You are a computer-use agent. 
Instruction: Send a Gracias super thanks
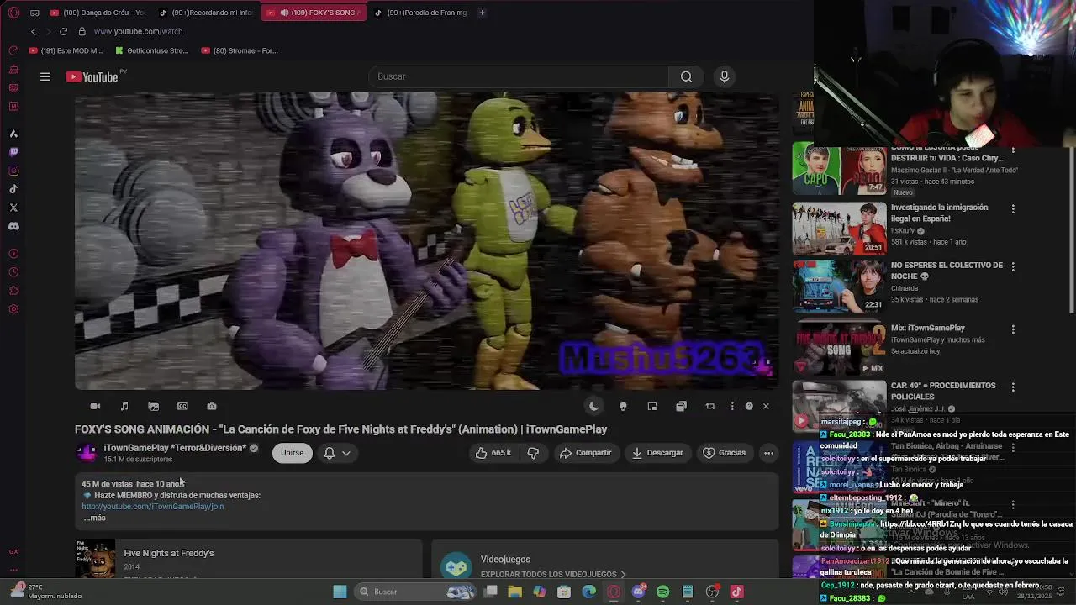(724, 453)
